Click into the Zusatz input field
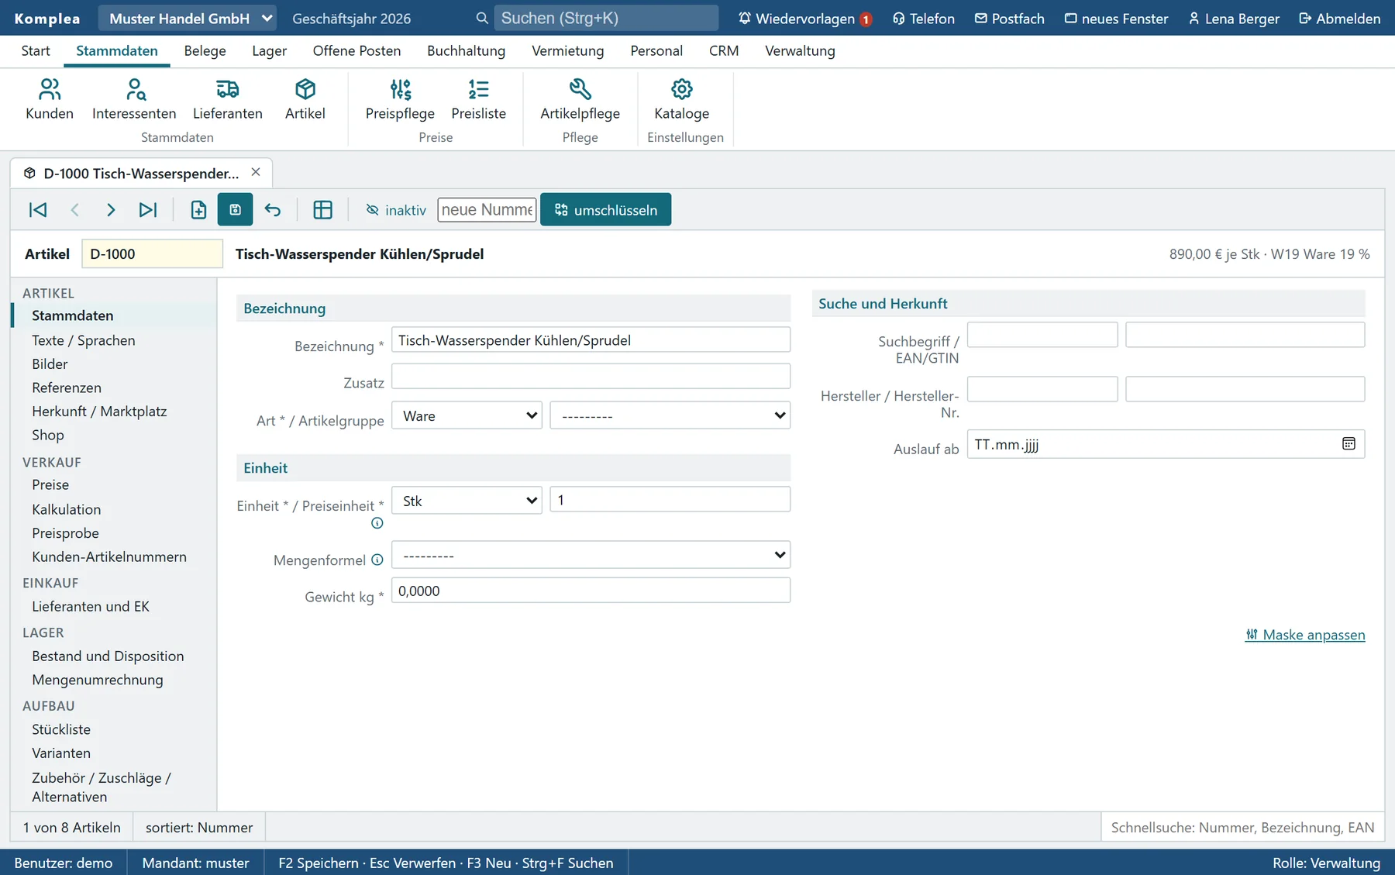 591,377
